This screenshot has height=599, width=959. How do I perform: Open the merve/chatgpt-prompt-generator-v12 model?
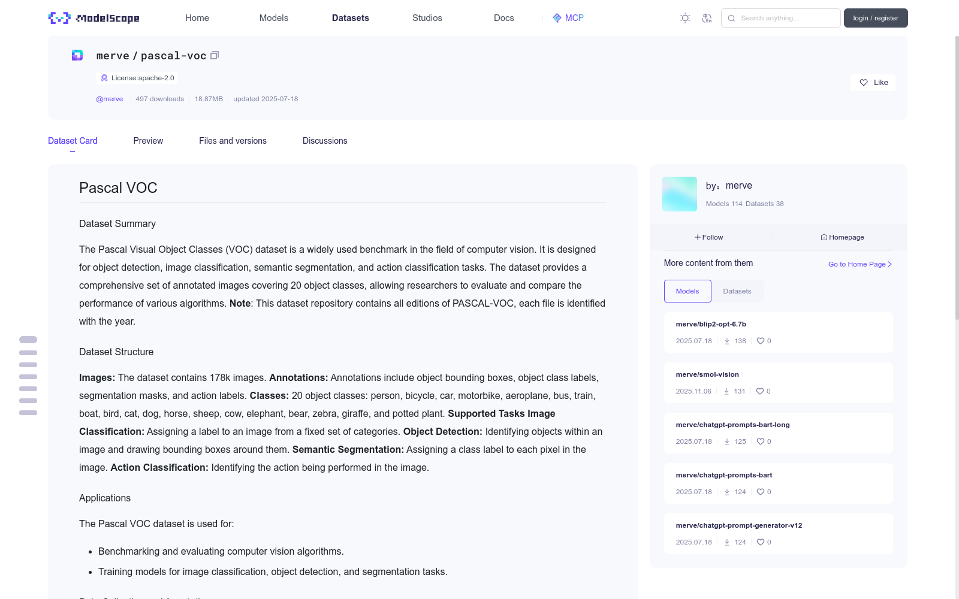coord(739,525)
